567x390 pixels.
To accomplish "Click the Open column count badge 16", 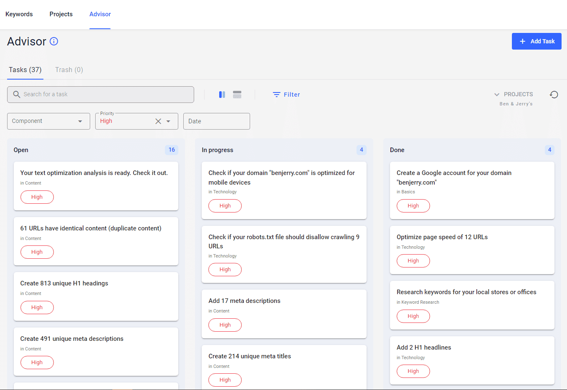I will coord(172,150).
